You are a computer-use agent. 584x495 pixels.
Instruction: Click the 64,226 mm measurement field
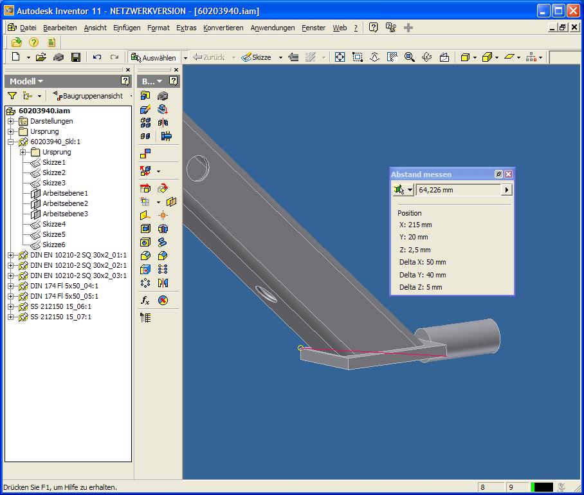click(x=459, y=190)
